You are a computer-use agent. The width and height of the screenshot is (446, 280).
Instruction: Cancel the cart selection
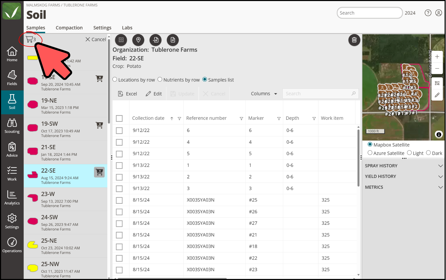point(95,39)
